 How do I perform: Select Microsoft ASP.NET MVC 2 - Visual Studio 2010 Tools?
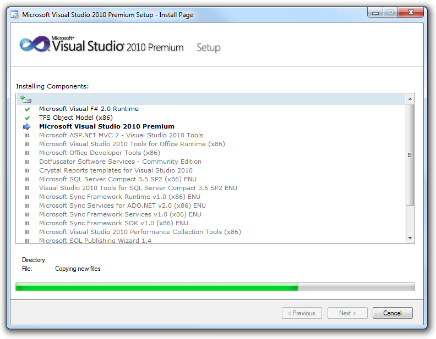tap(121, 135)
